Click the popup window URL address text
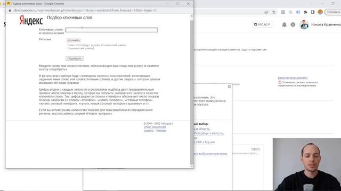341x191 pixels. point(85,11)
